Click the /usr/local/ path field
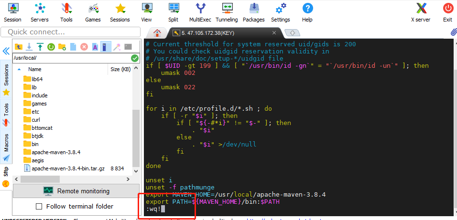Image resolution: width=457 pixels, height=220 pixels. pyautogui.click(x=71, y=58)
